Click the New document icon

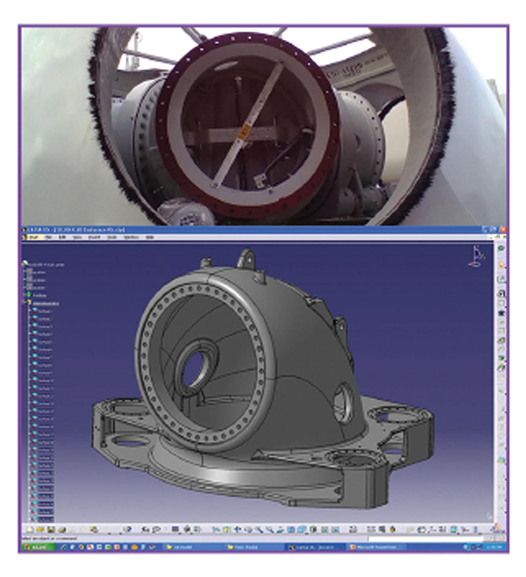[x=30, y=529]
